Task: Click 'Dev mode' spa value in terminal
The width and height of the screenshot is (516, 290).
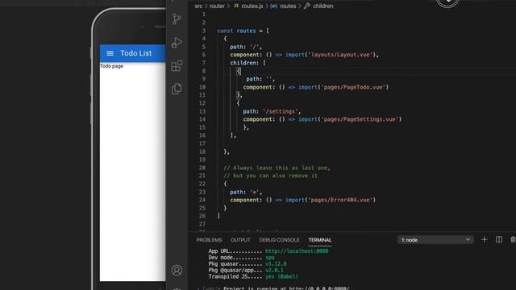Action: (270, 258)
